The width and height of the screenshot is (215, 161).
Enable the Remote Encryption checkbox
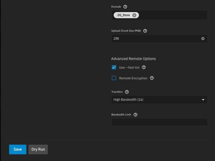click(114, 78)
